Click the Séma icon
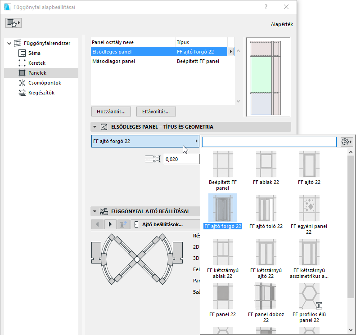 pos(22,53)
